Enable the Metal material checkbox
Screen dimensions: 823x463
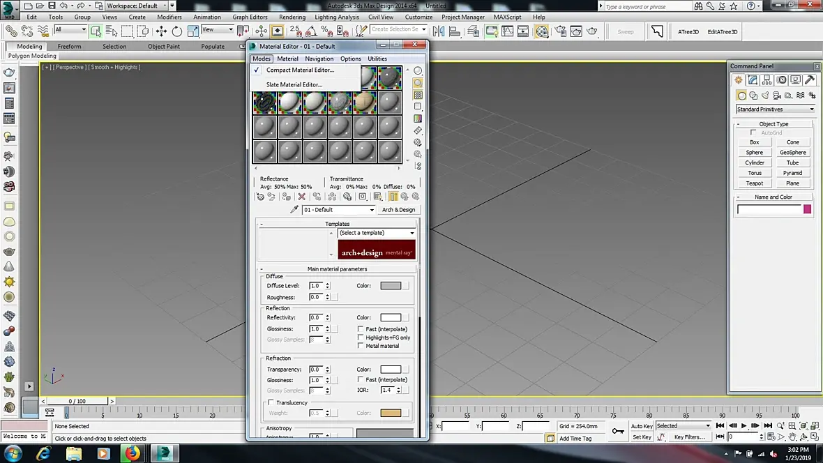click(361, 346)
